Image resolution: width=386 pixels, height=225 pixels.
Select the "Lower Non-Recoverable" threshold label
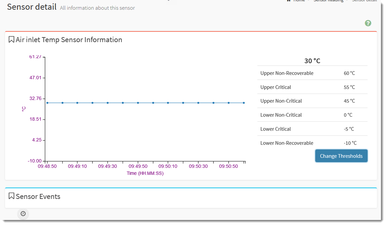point(287,143)
